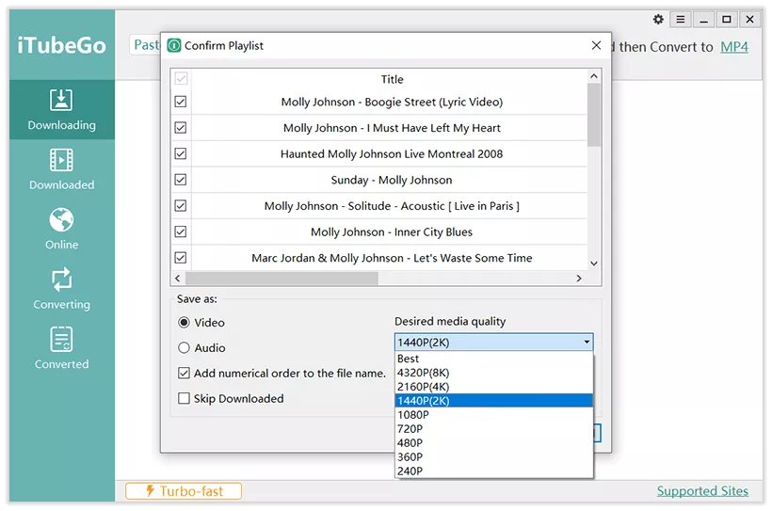Click the Turbo-fast lightning button
This screenshot has height=511, width=772.
(184, 490)
